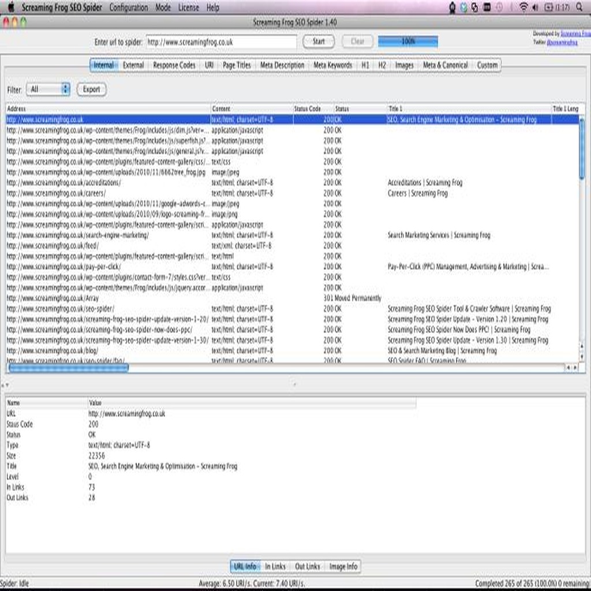Click the Size value 22356
The image size is (591, 591).
click(96, 456)
